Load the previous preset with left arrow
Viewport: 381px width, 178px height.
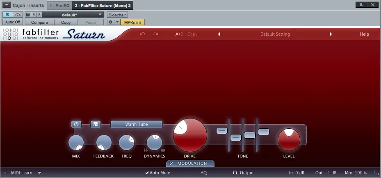[34, 15]
